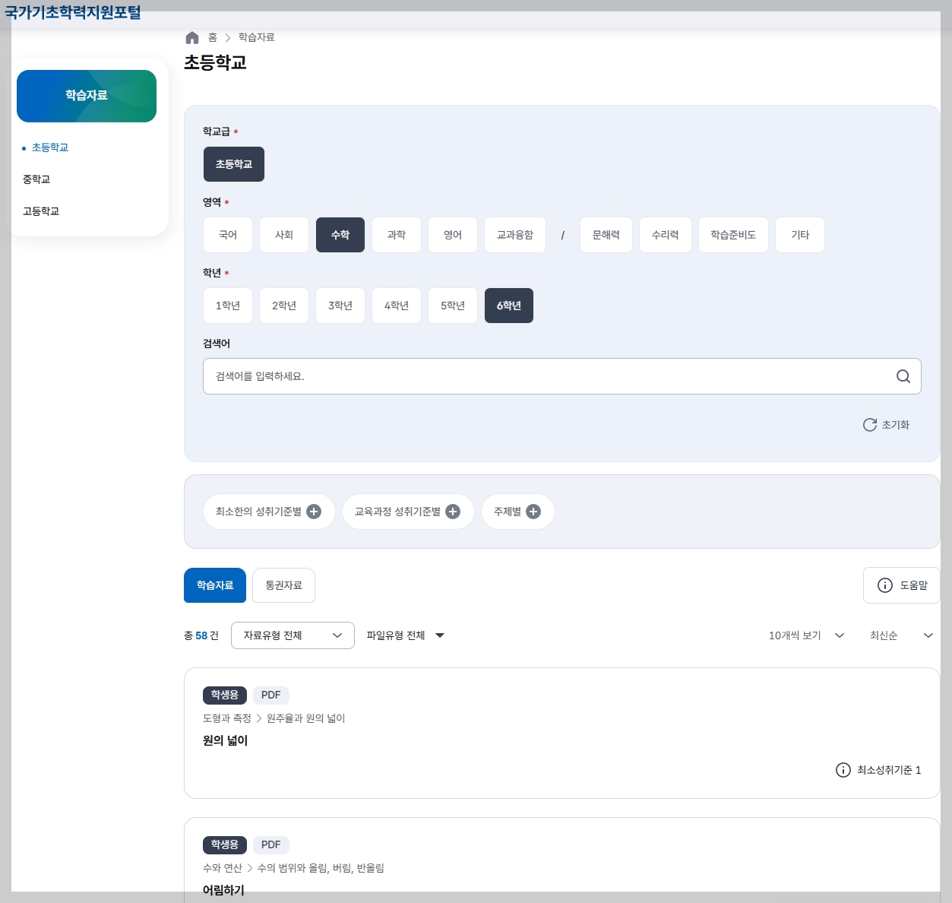Screen dimensions: 952x903
Task: Choose the 5학년 grade option
Action: tap(453, 306)
